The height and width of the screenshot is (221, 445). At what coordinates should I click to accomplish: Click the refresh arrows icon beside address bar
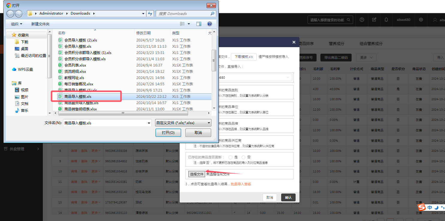coord(151,13)
